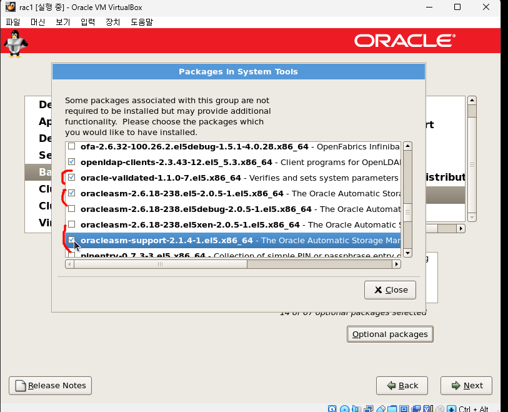The width and height of the screenshot is (508, 412).
Task: Click up arrow of package list scrollbar
Action: [407, 146]
